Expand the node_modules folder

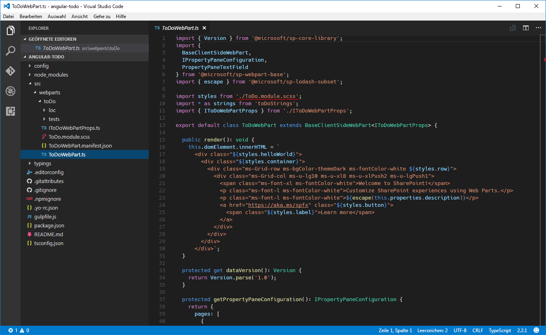pyautogui.click(x=51, y=75)
